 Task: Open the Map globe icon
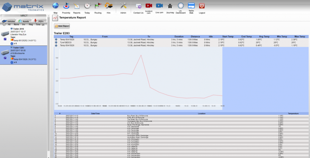[x=55, y=6]
